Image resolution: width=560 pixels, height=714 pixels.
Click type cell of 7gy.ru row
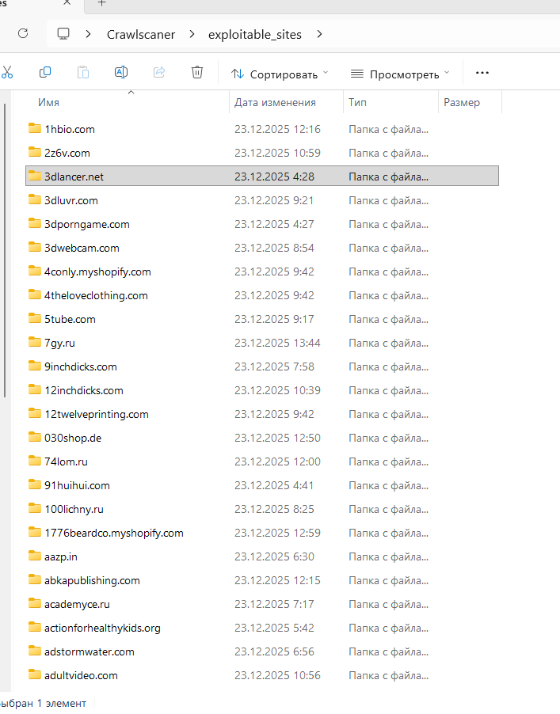click(x=388, y=343)
